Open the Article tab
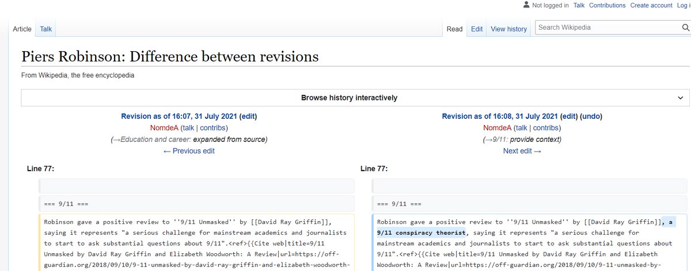Screen dimensions: 691x271 [x=22, y=29]
